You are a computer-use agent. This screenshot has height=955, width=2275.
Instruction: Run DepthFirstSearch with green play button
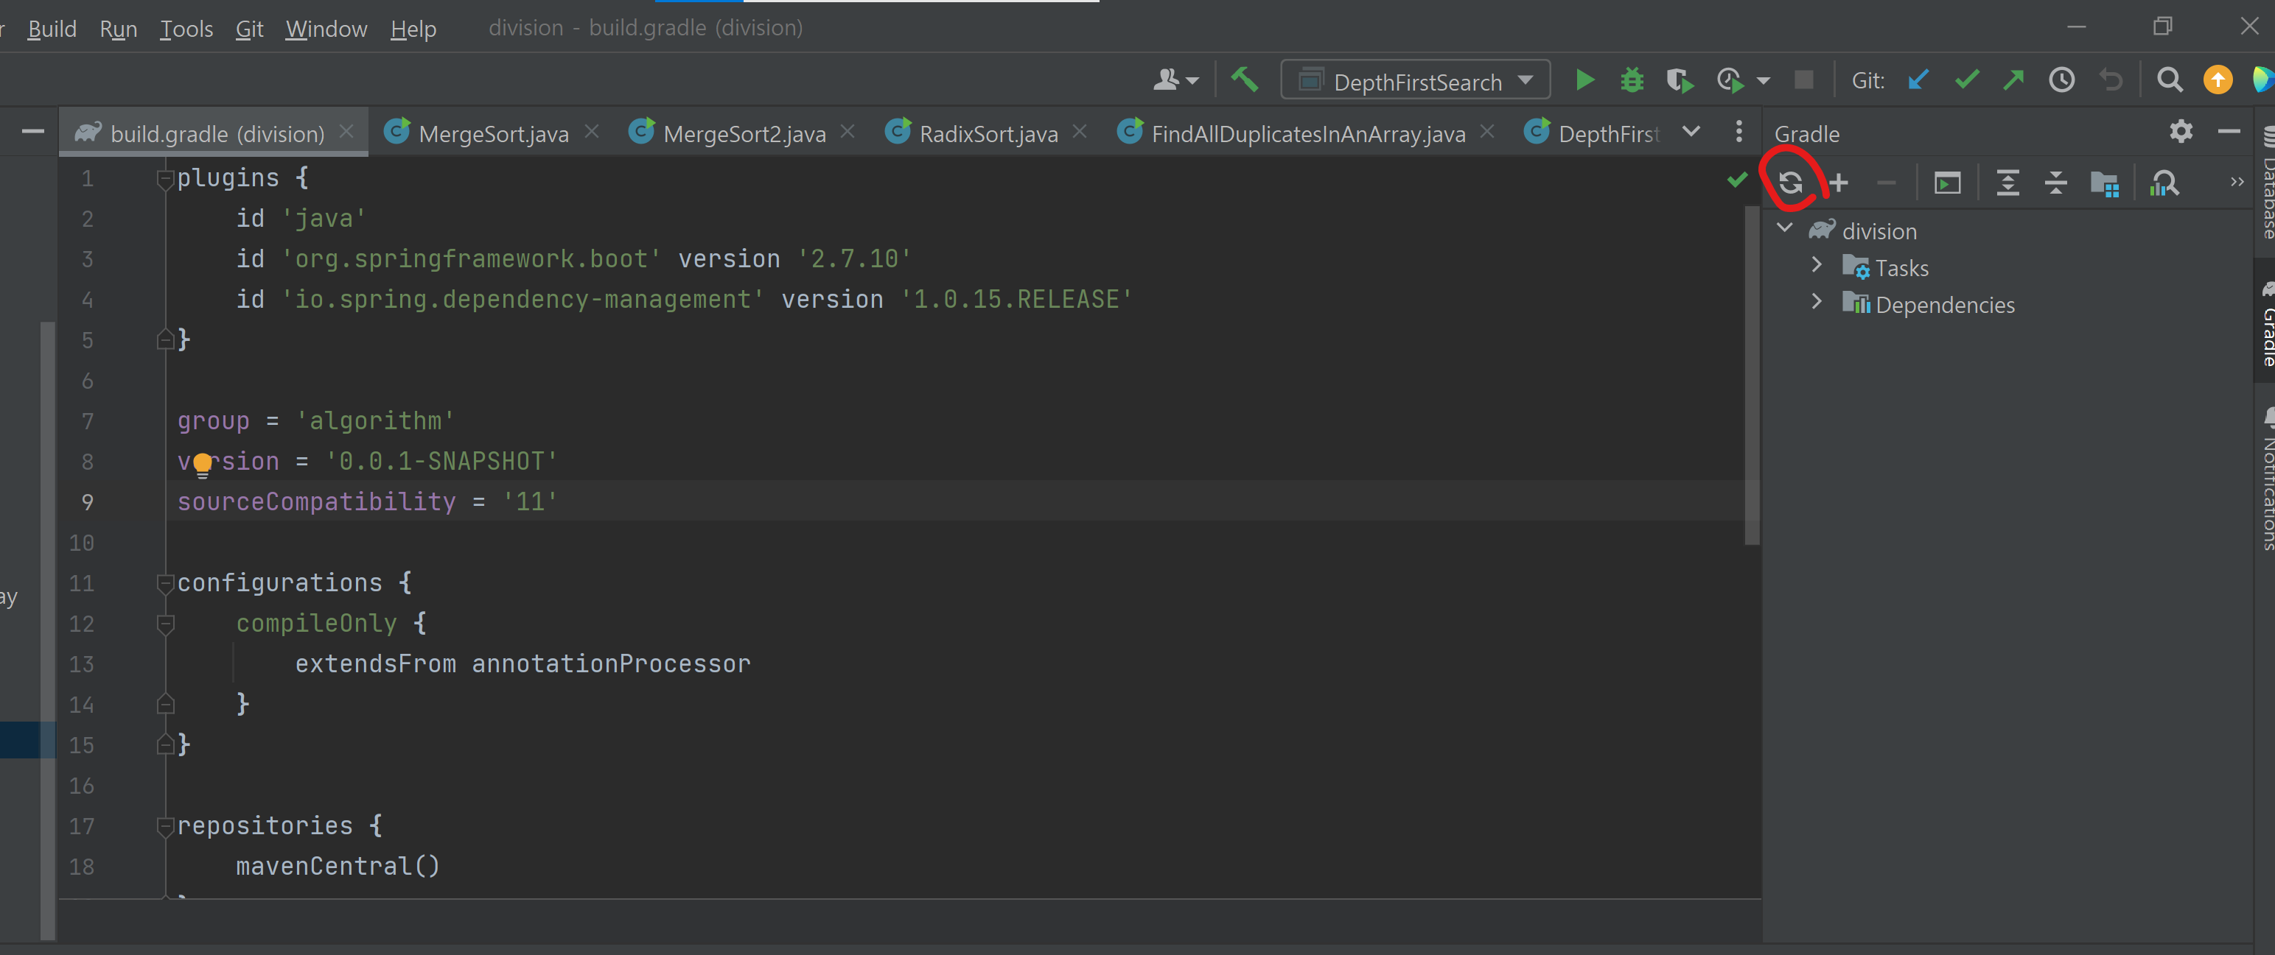[x=1584, y=80]
